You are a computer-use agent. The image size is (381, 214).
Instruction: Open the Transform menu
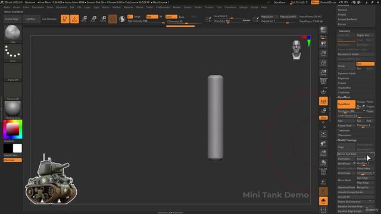pos(230,7)
